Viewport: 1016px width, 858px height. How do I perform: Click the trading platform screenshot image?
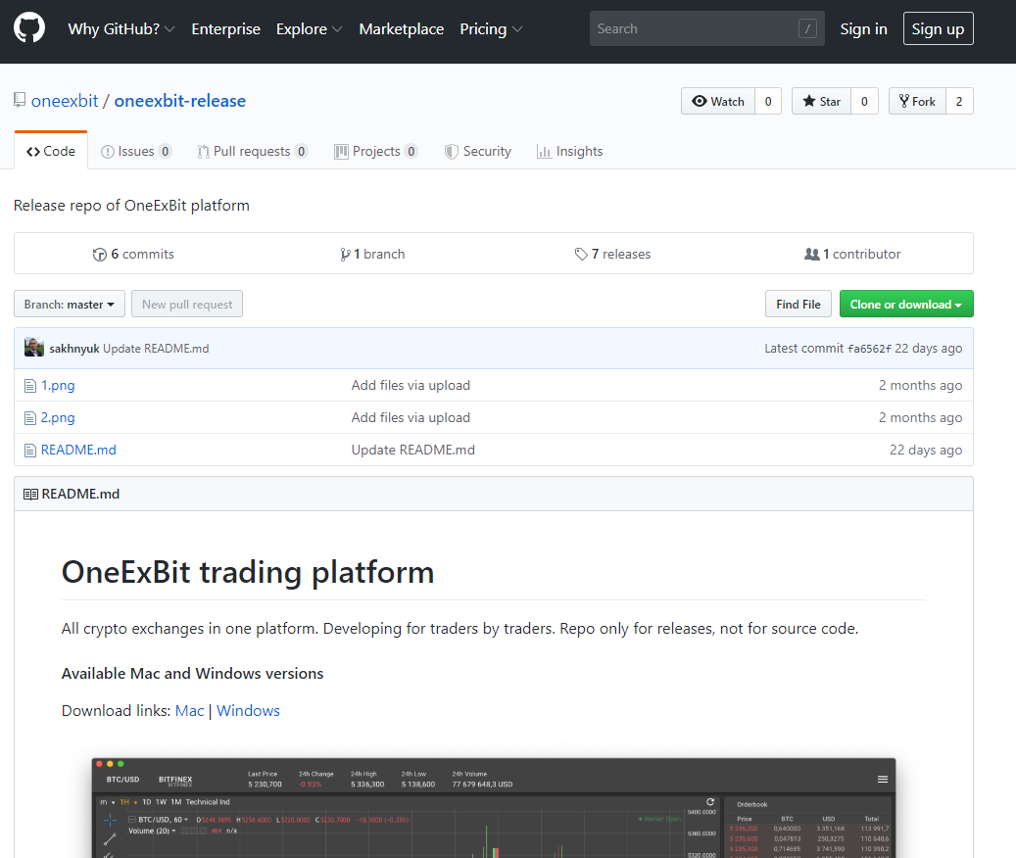(494, 807)
